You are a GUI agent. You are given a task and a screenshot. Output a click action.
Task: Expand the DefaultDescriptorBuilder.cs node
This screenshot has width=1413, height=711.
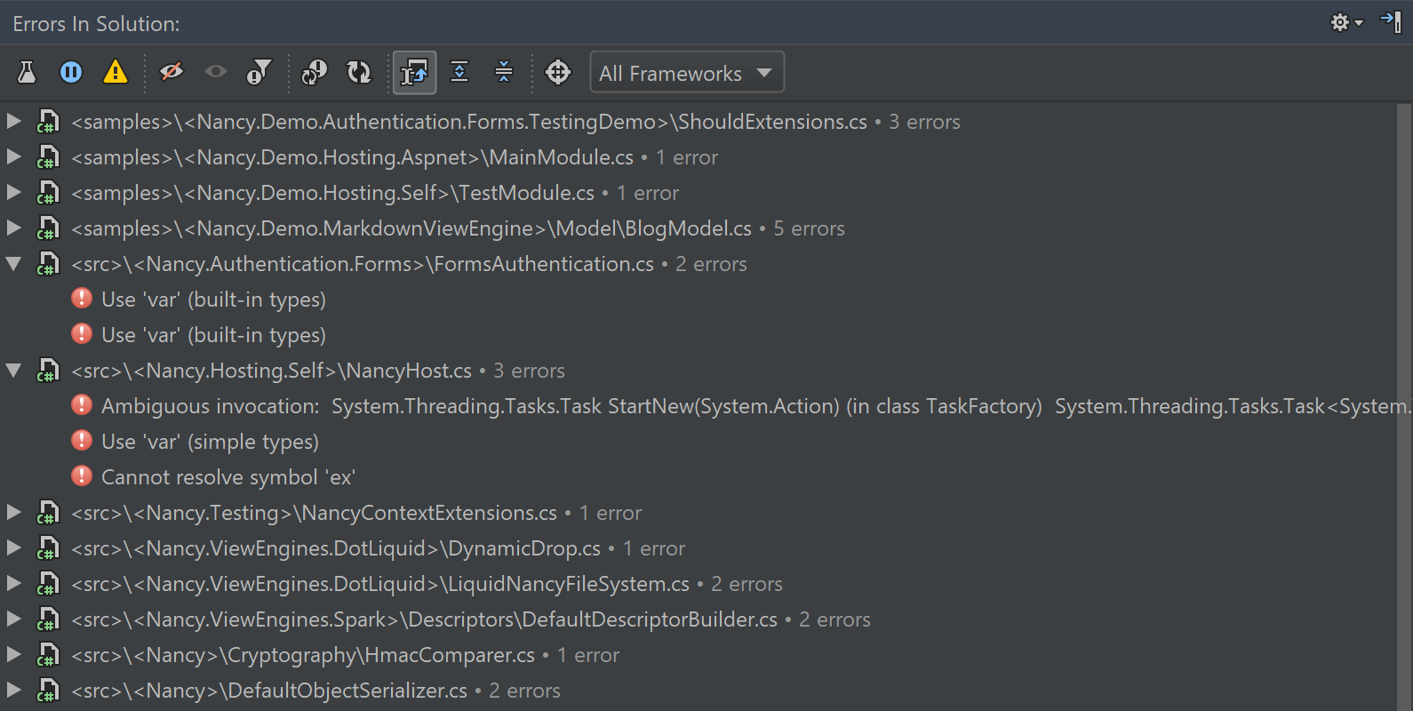(x=13, y=619)
